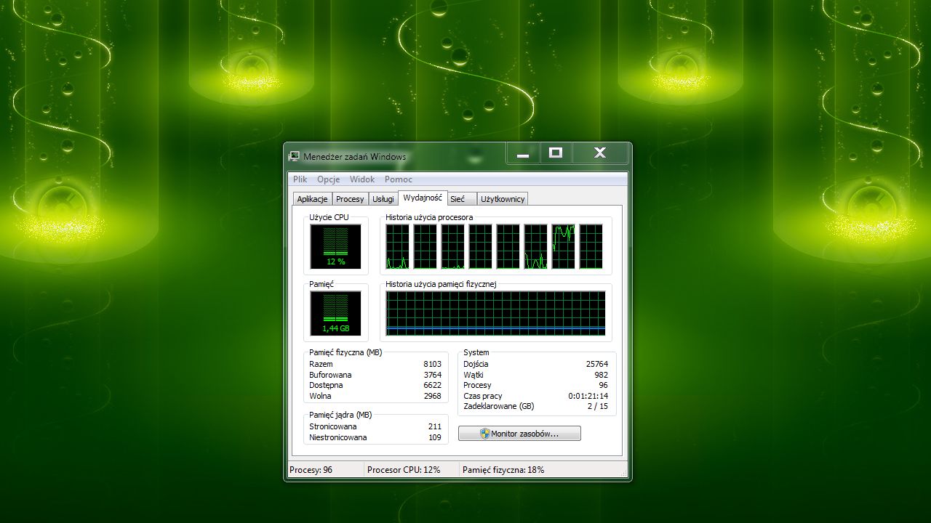Click the 'Menedżer zadań Windows' title text
Image resolution: width=931 pixels, height=523 pixels.
tap(354, 156)
